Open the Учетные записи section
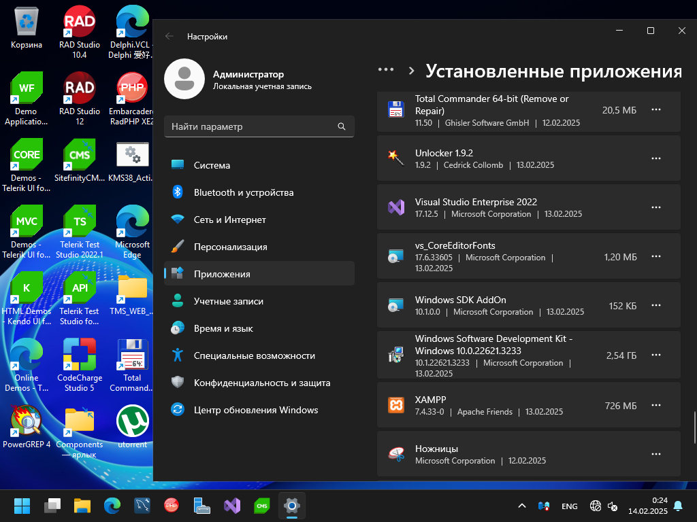This screenshot has height=522, width=697. (x=259, y=301)
